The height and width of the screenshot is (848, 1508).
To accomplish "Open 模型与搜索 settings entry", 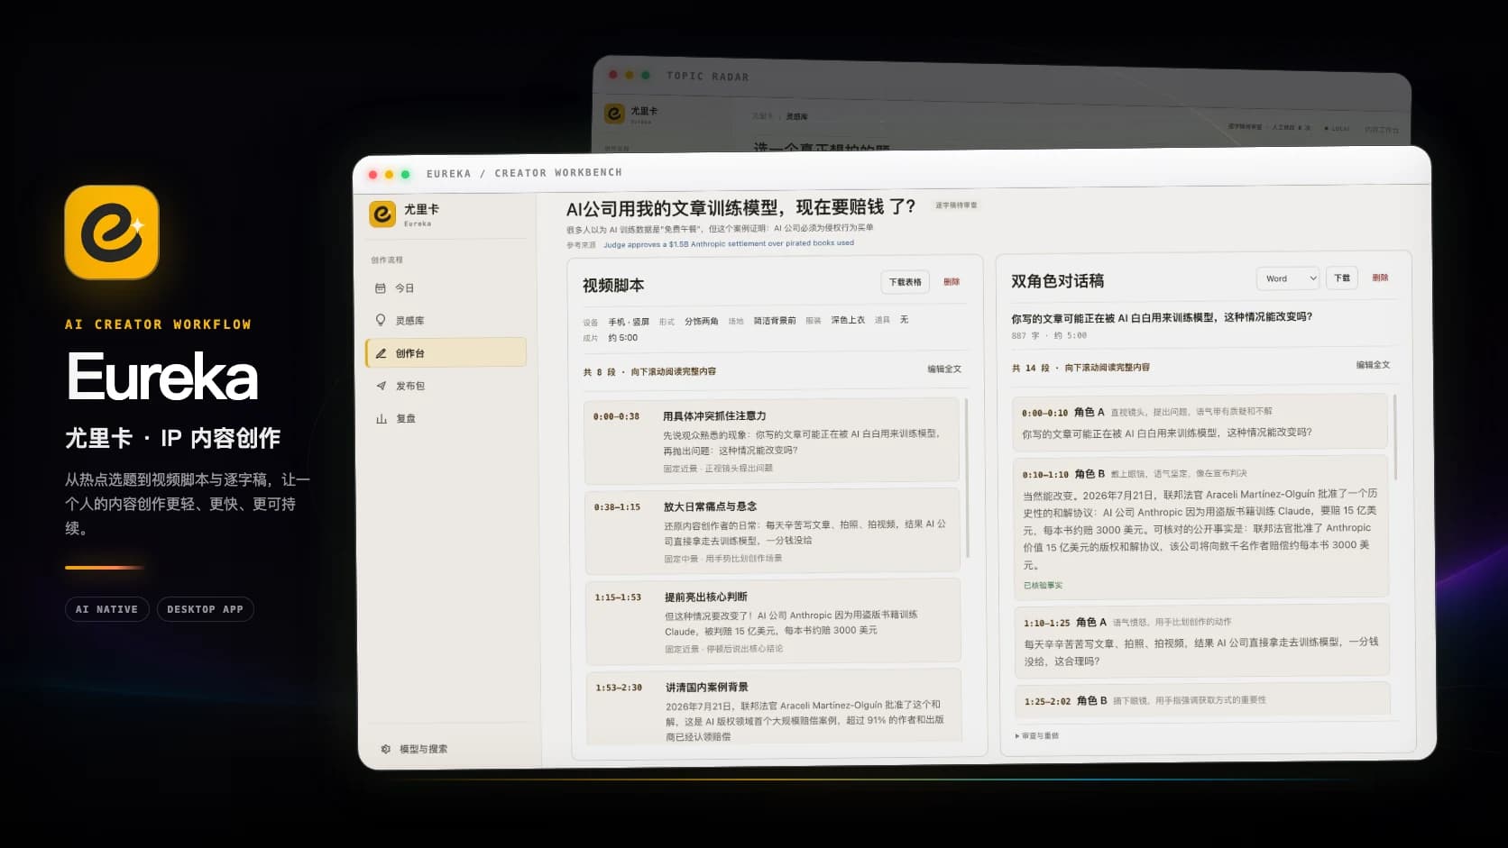I will click(x=415, y=749).
